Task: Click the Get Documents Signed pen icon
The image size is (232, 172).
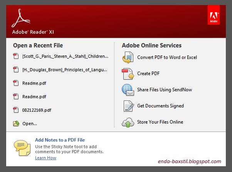Action: click(x=129, y=106)
